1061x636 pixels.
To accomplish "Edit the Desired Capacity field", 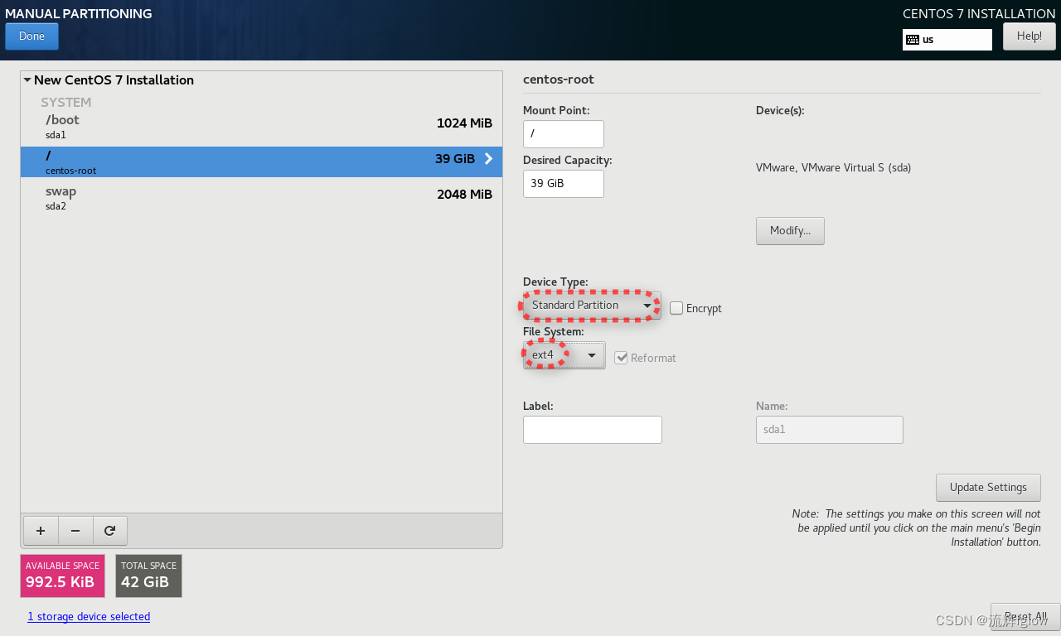I will (x=564, y=184).
